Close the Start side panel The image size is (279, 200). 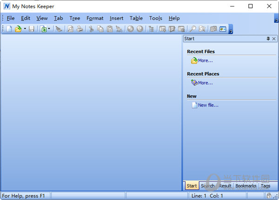tap(274, 39)
